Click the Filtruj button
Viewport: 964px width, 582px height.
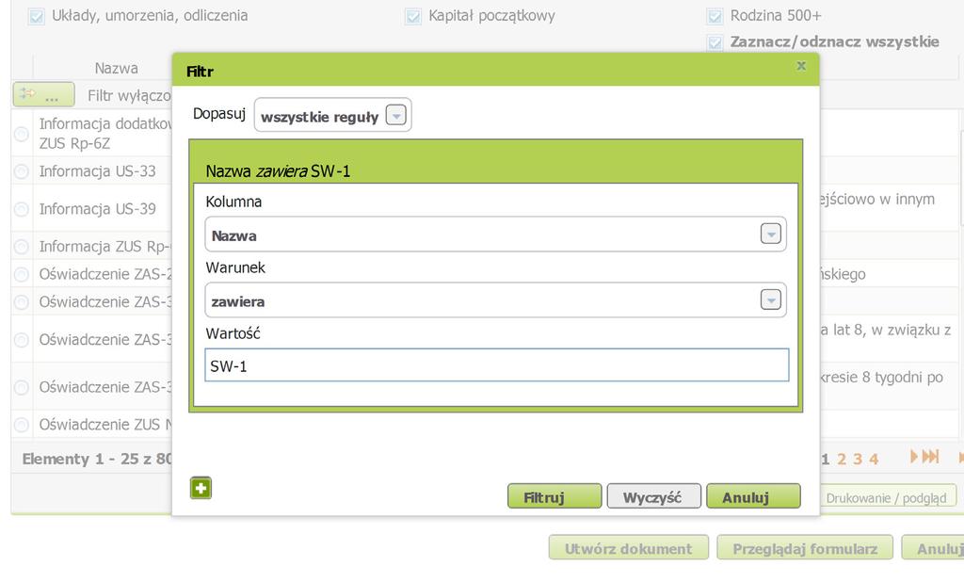pos(554,497)
